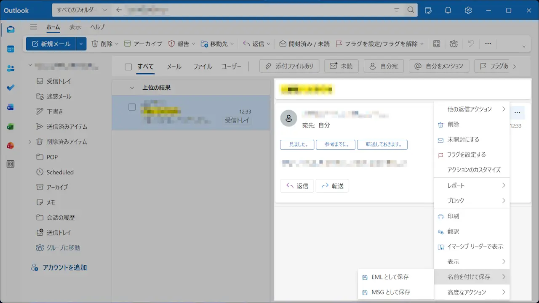This screenshot has width=539, height=303.
Task: Choose EML として保存 from submenu
Action: coord(390,277)
